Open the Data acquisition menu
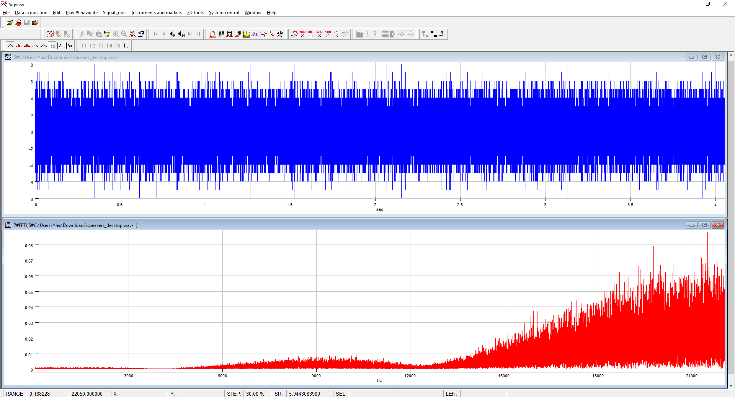Screen dimensions: 735x398 click(31, 13)
